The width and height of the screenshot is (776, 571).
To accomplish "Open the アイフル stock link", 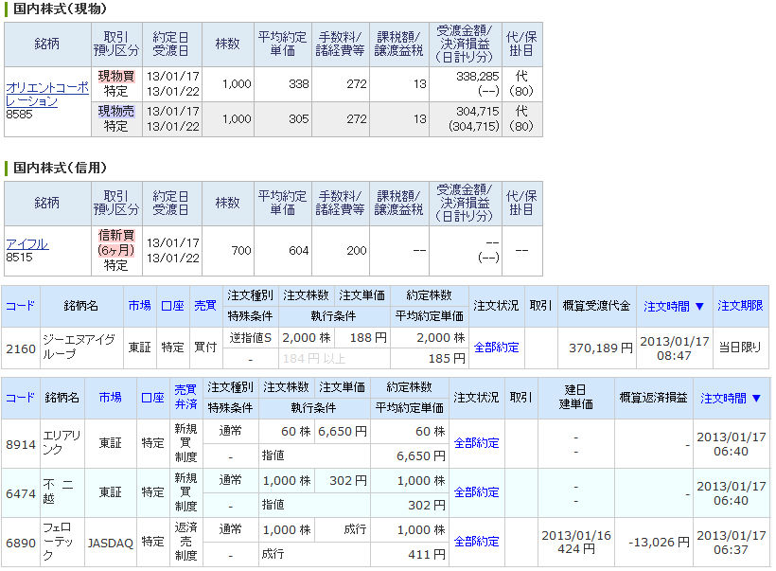I will (27, 243).
